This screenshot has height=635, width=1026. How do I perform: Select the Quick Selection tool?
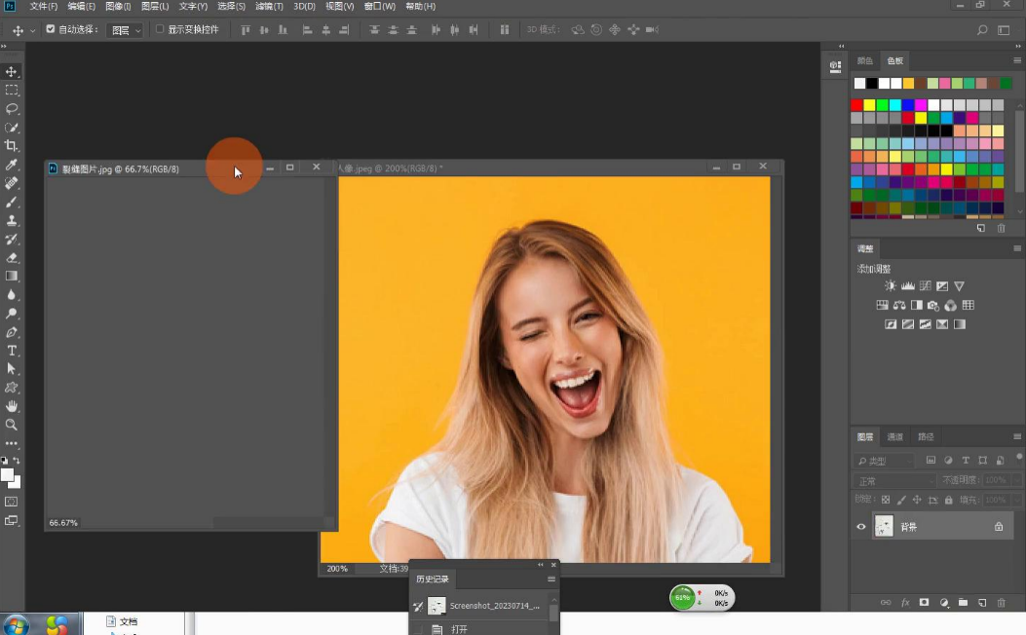point(12,127)
